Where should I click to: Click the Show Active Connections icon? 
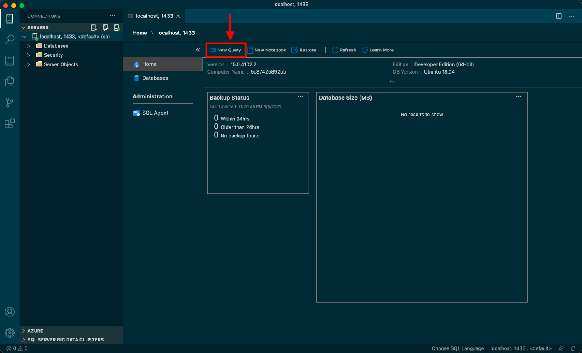tap(117, 27)
